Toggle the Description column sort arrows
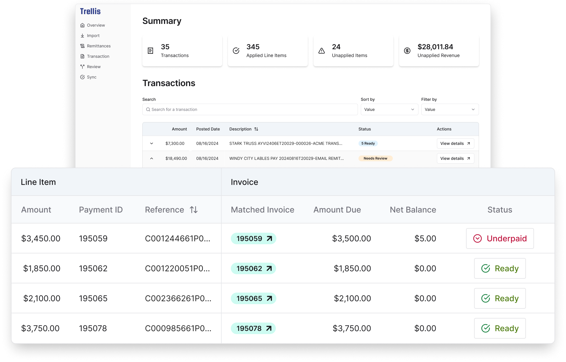566x362 pixels. [256, 129]
